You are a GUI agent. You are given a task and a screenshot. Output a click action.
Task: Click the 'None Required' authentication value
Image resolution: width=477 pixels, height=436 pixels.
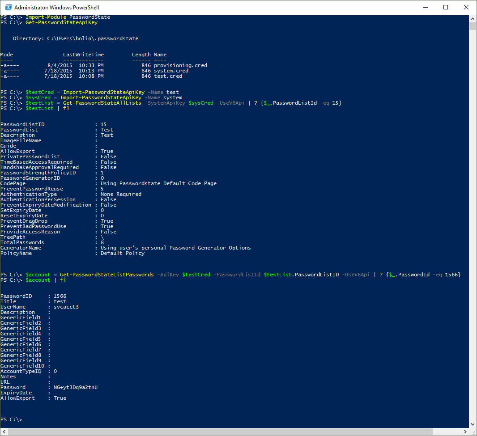(x=121, y=194)
